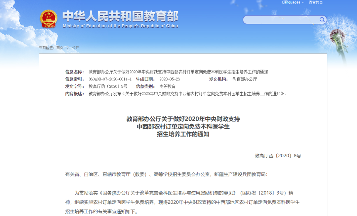Open the 微言教育 link
The image size is (357, 216).
point(316,3)
